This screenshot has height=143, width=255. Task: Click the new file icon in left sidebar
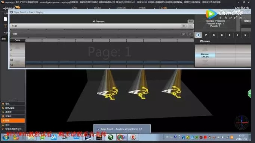pyautogui.click(x=5, y=19)
